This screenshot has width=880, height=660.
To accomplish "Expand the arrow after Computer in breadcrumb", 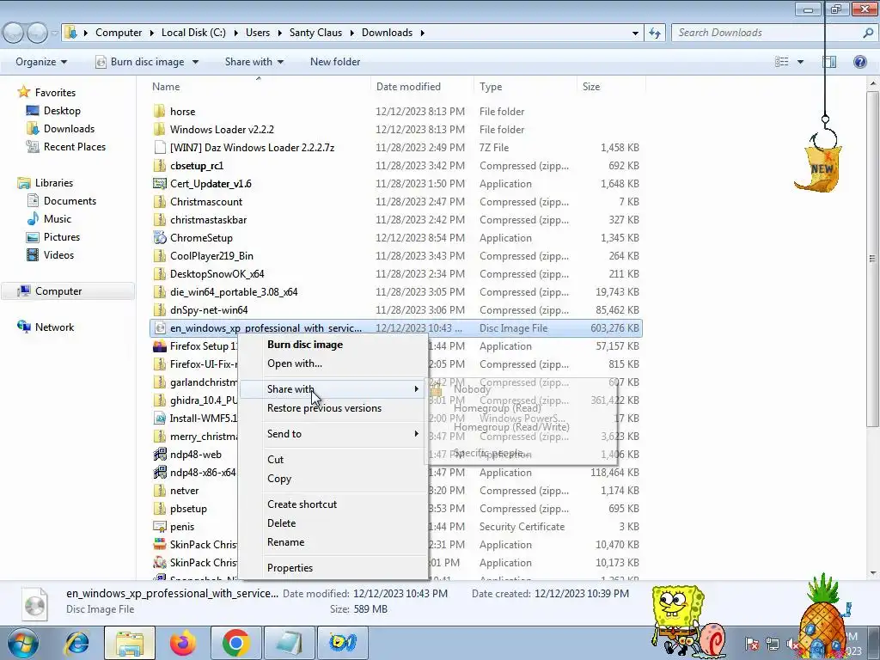I will 151,33.
